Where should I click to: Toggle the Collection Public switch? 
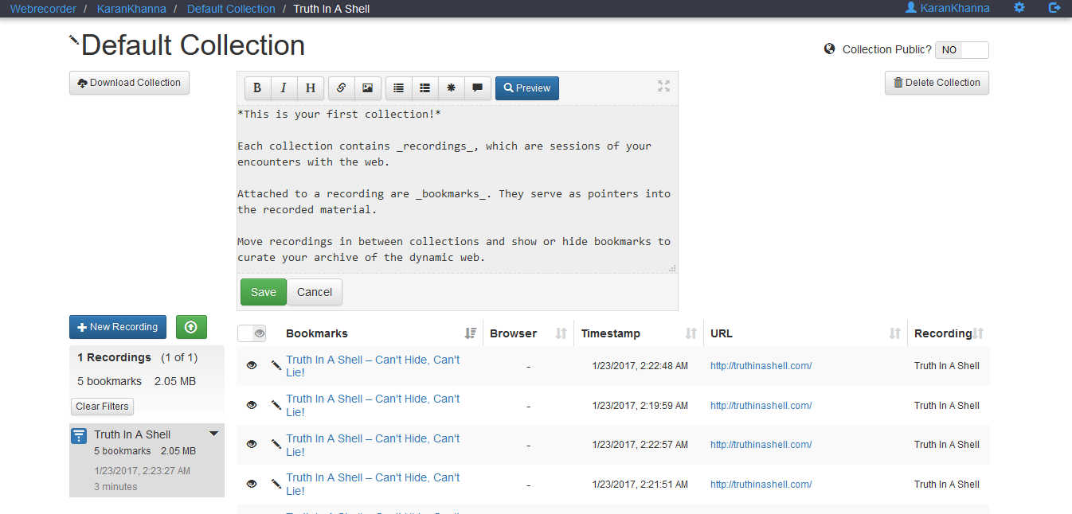(961, 50)
